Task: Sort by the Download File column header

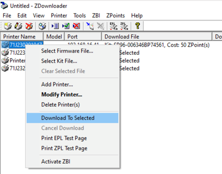Action: click(x=157, y=36)
